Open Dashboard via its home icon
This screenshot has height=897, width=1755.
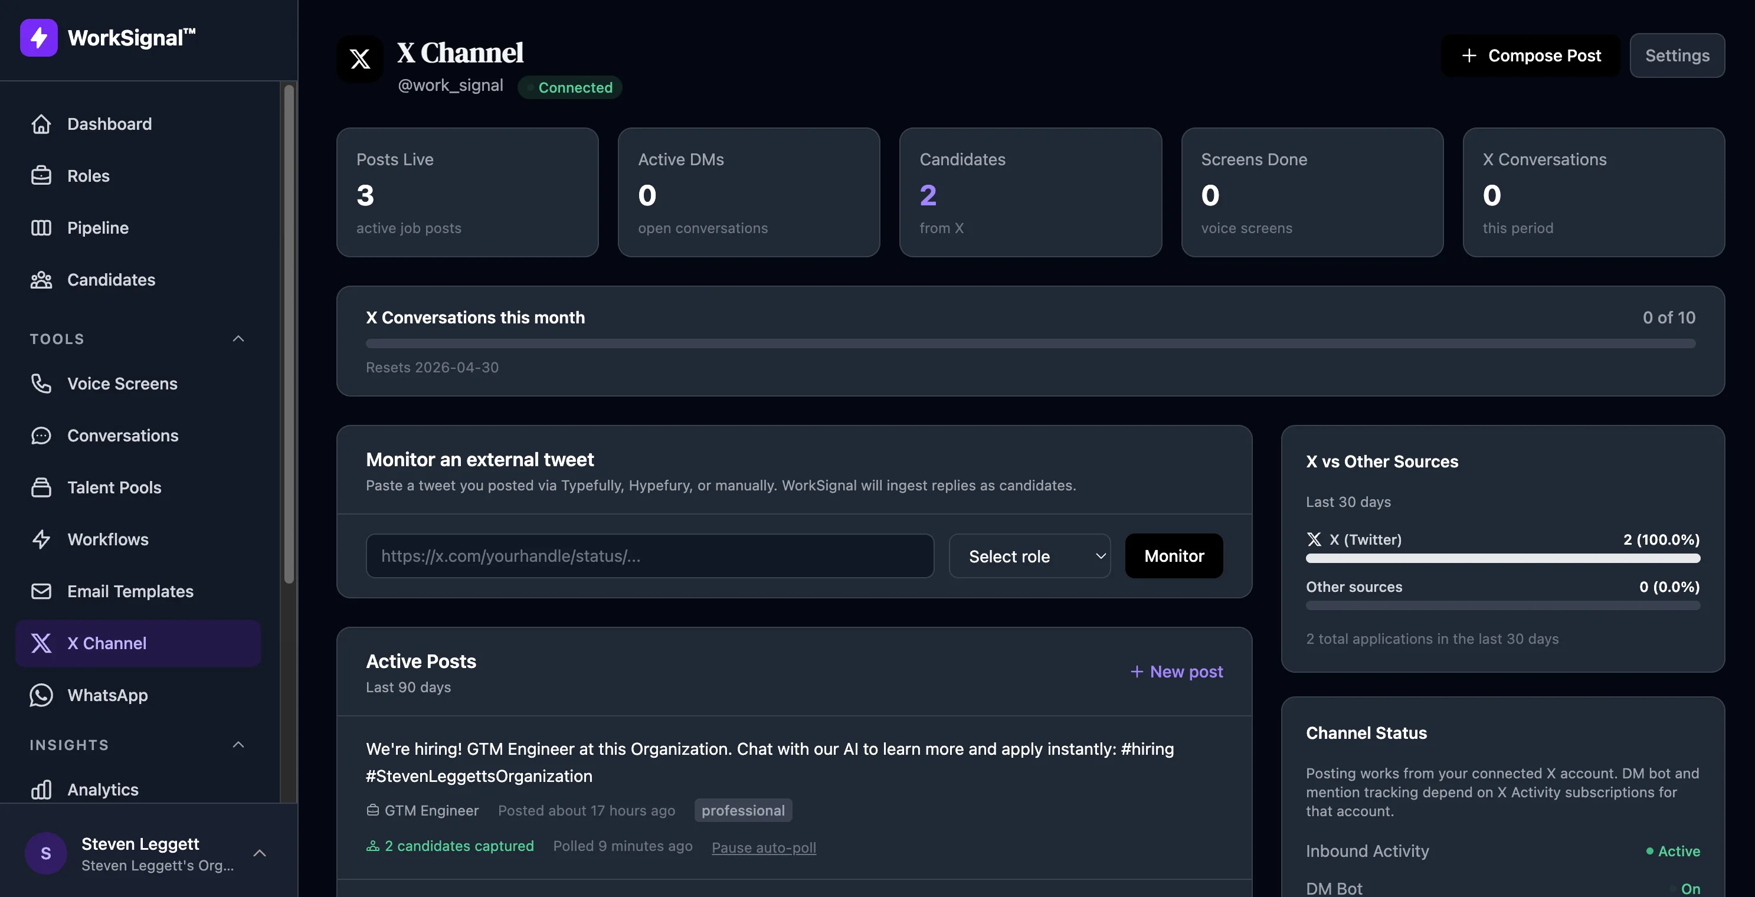coord(41,124)
